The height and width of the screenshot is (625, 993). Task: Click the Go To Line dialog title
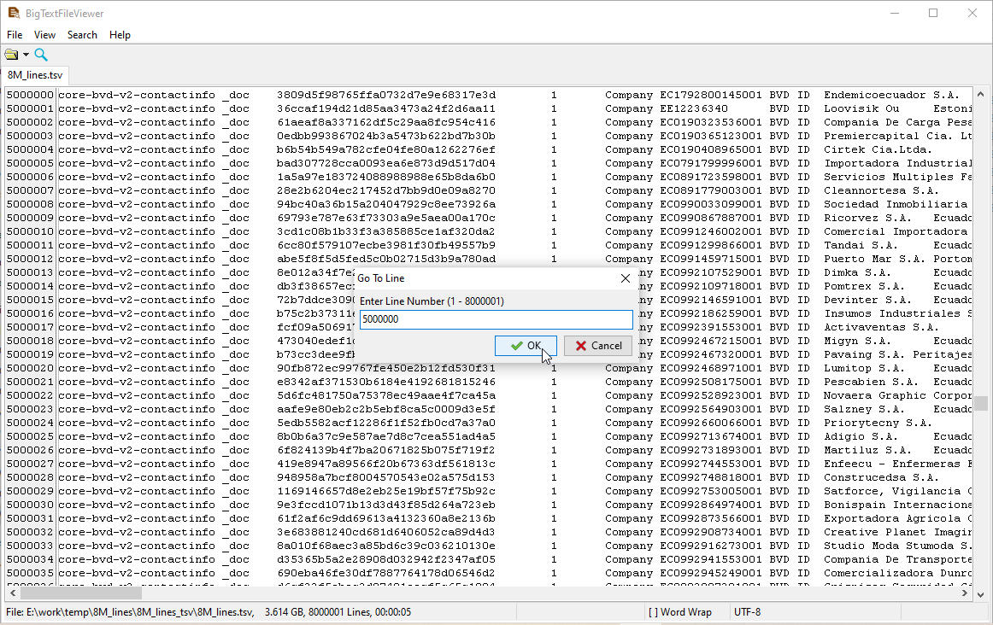[x=380, y=278]
